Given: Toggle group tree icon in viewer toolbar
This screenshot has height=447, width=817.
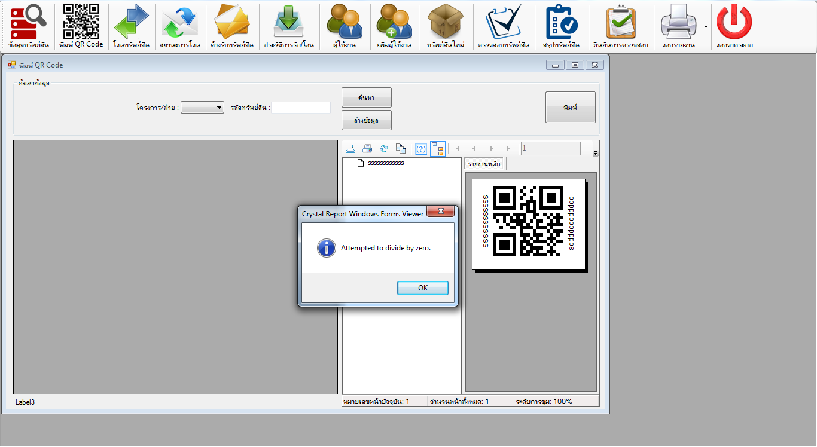Looking at the screenshot, I should point(438,149).
